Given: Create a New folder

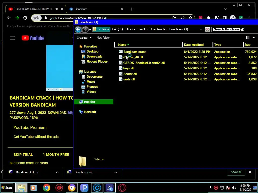Looking at the screenshot, I should [x=103, y=38].
